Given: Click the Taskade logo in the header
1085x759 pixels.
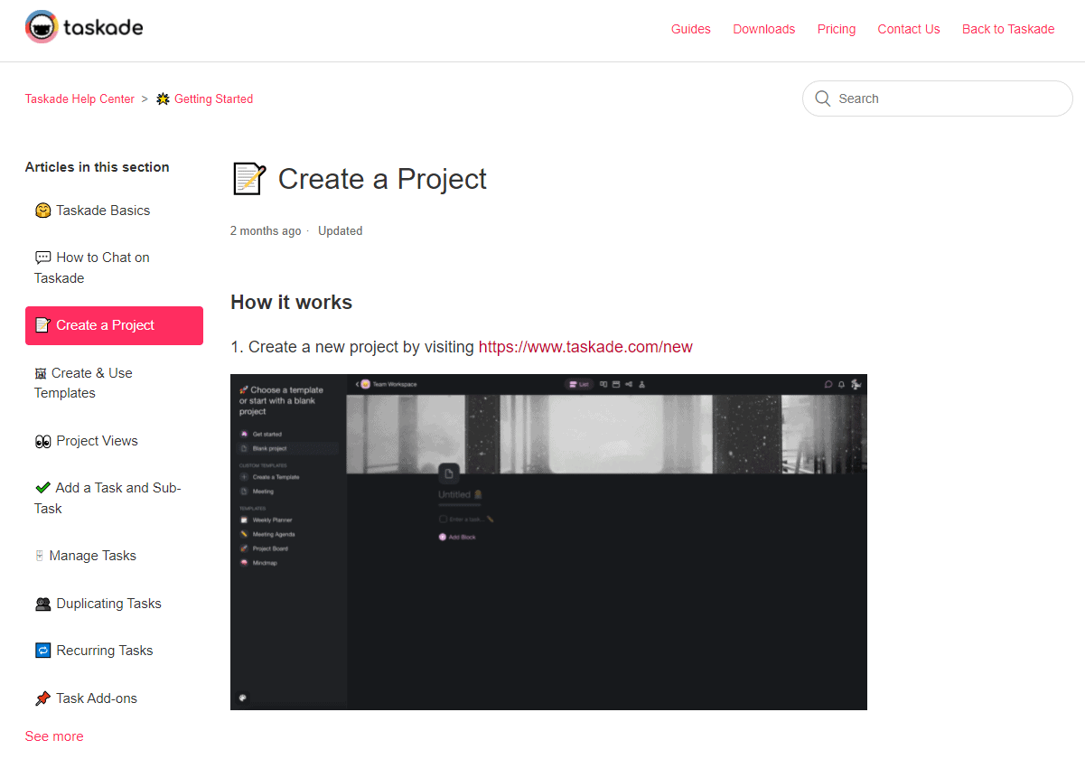Looking at the screenshot, I should [84, 28].
